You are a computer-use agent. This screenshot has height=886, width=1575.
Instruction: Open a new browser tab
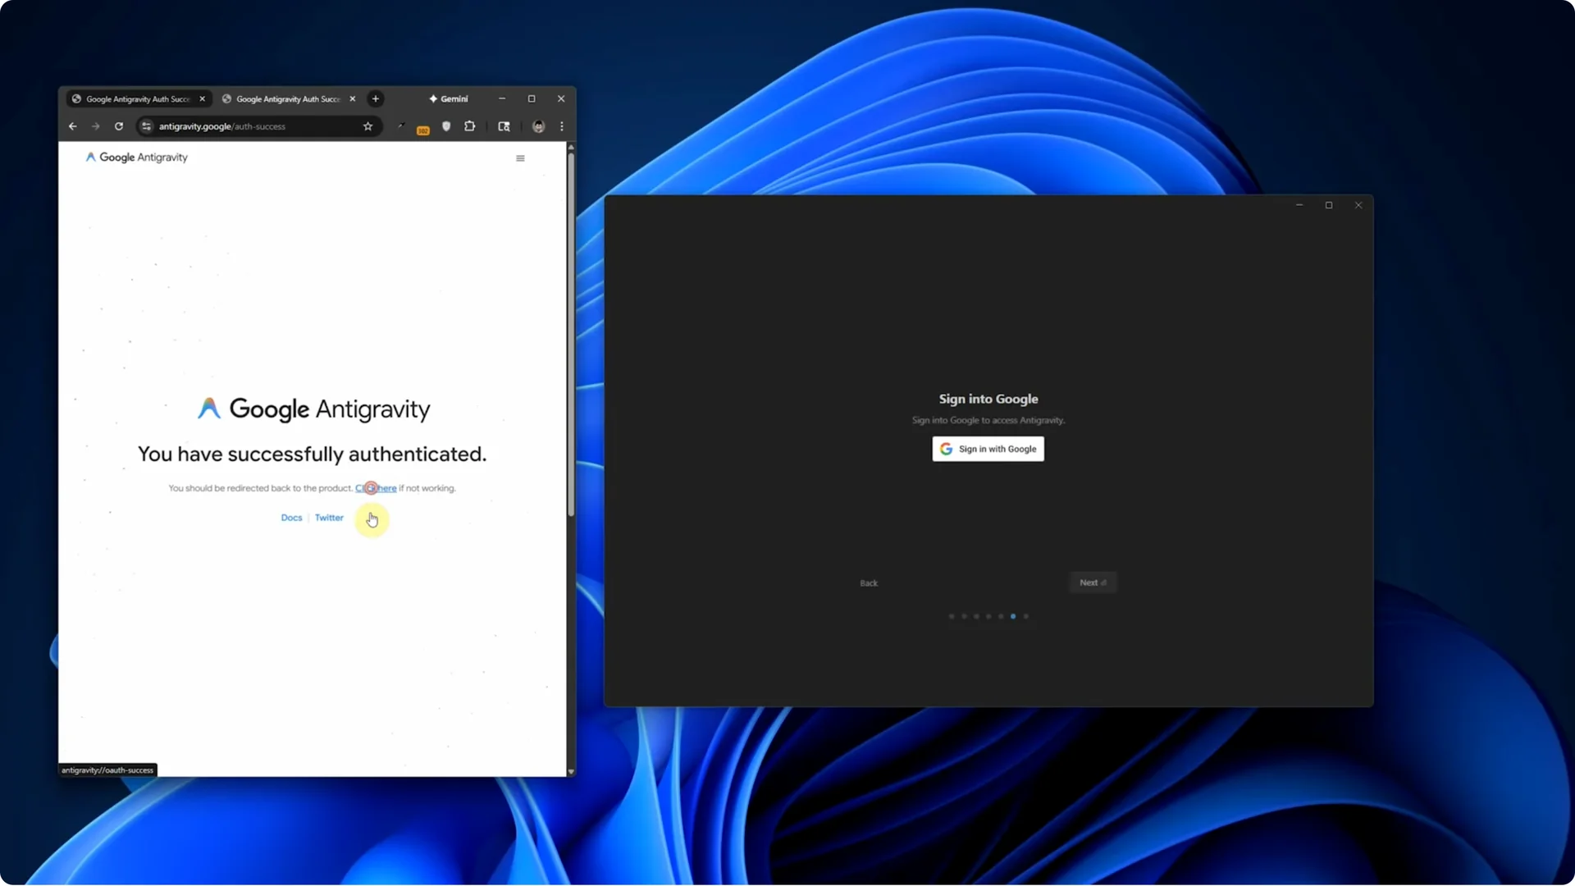pyautogui.click(x=376, y=98)
